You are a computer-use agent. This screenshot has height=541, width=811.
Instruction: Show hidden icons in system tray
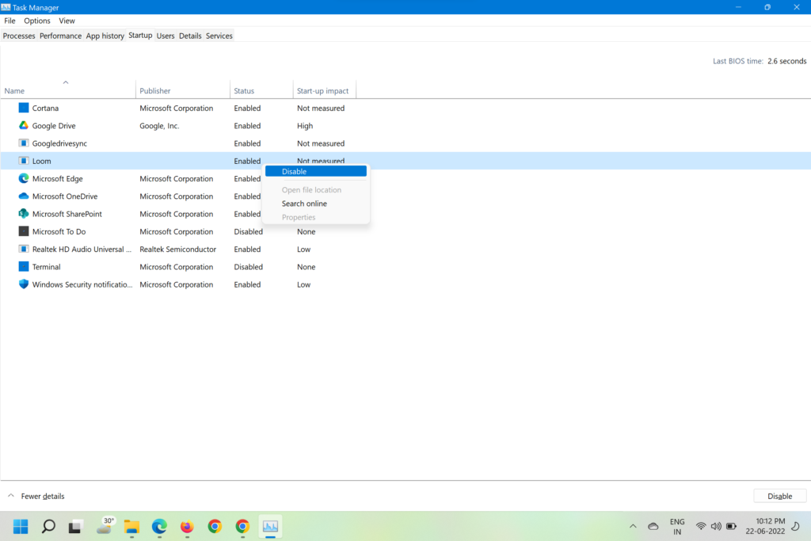[632, 526]
